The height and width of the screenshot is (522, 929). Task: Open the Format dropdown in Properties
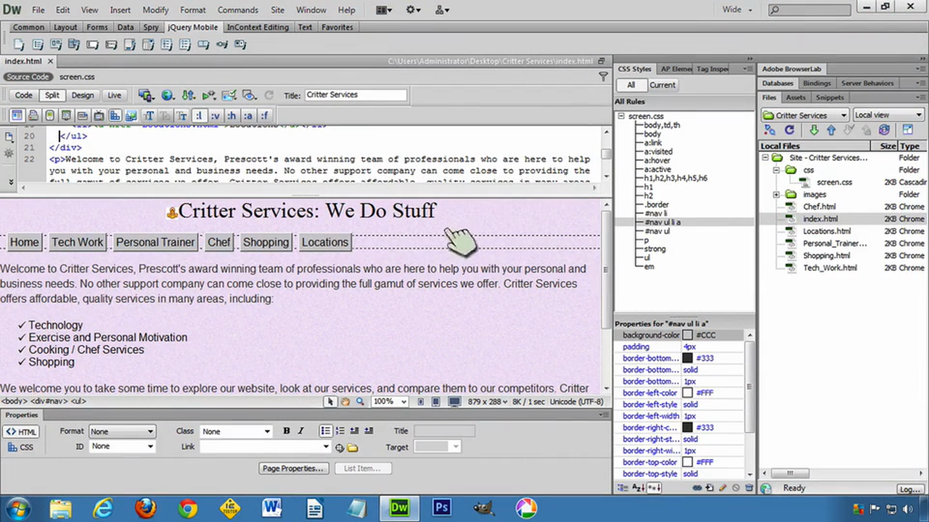click(121, 431)
